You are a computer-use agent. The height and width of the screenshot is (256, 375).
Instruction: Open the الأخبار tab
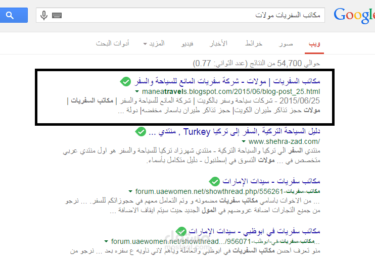click(219, 43)
